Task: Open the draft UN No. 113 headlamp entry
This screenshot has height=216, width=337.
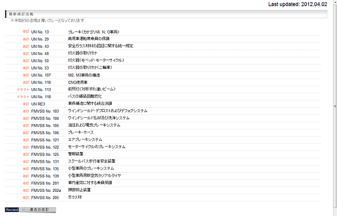Action: click(x=163, y=89)
